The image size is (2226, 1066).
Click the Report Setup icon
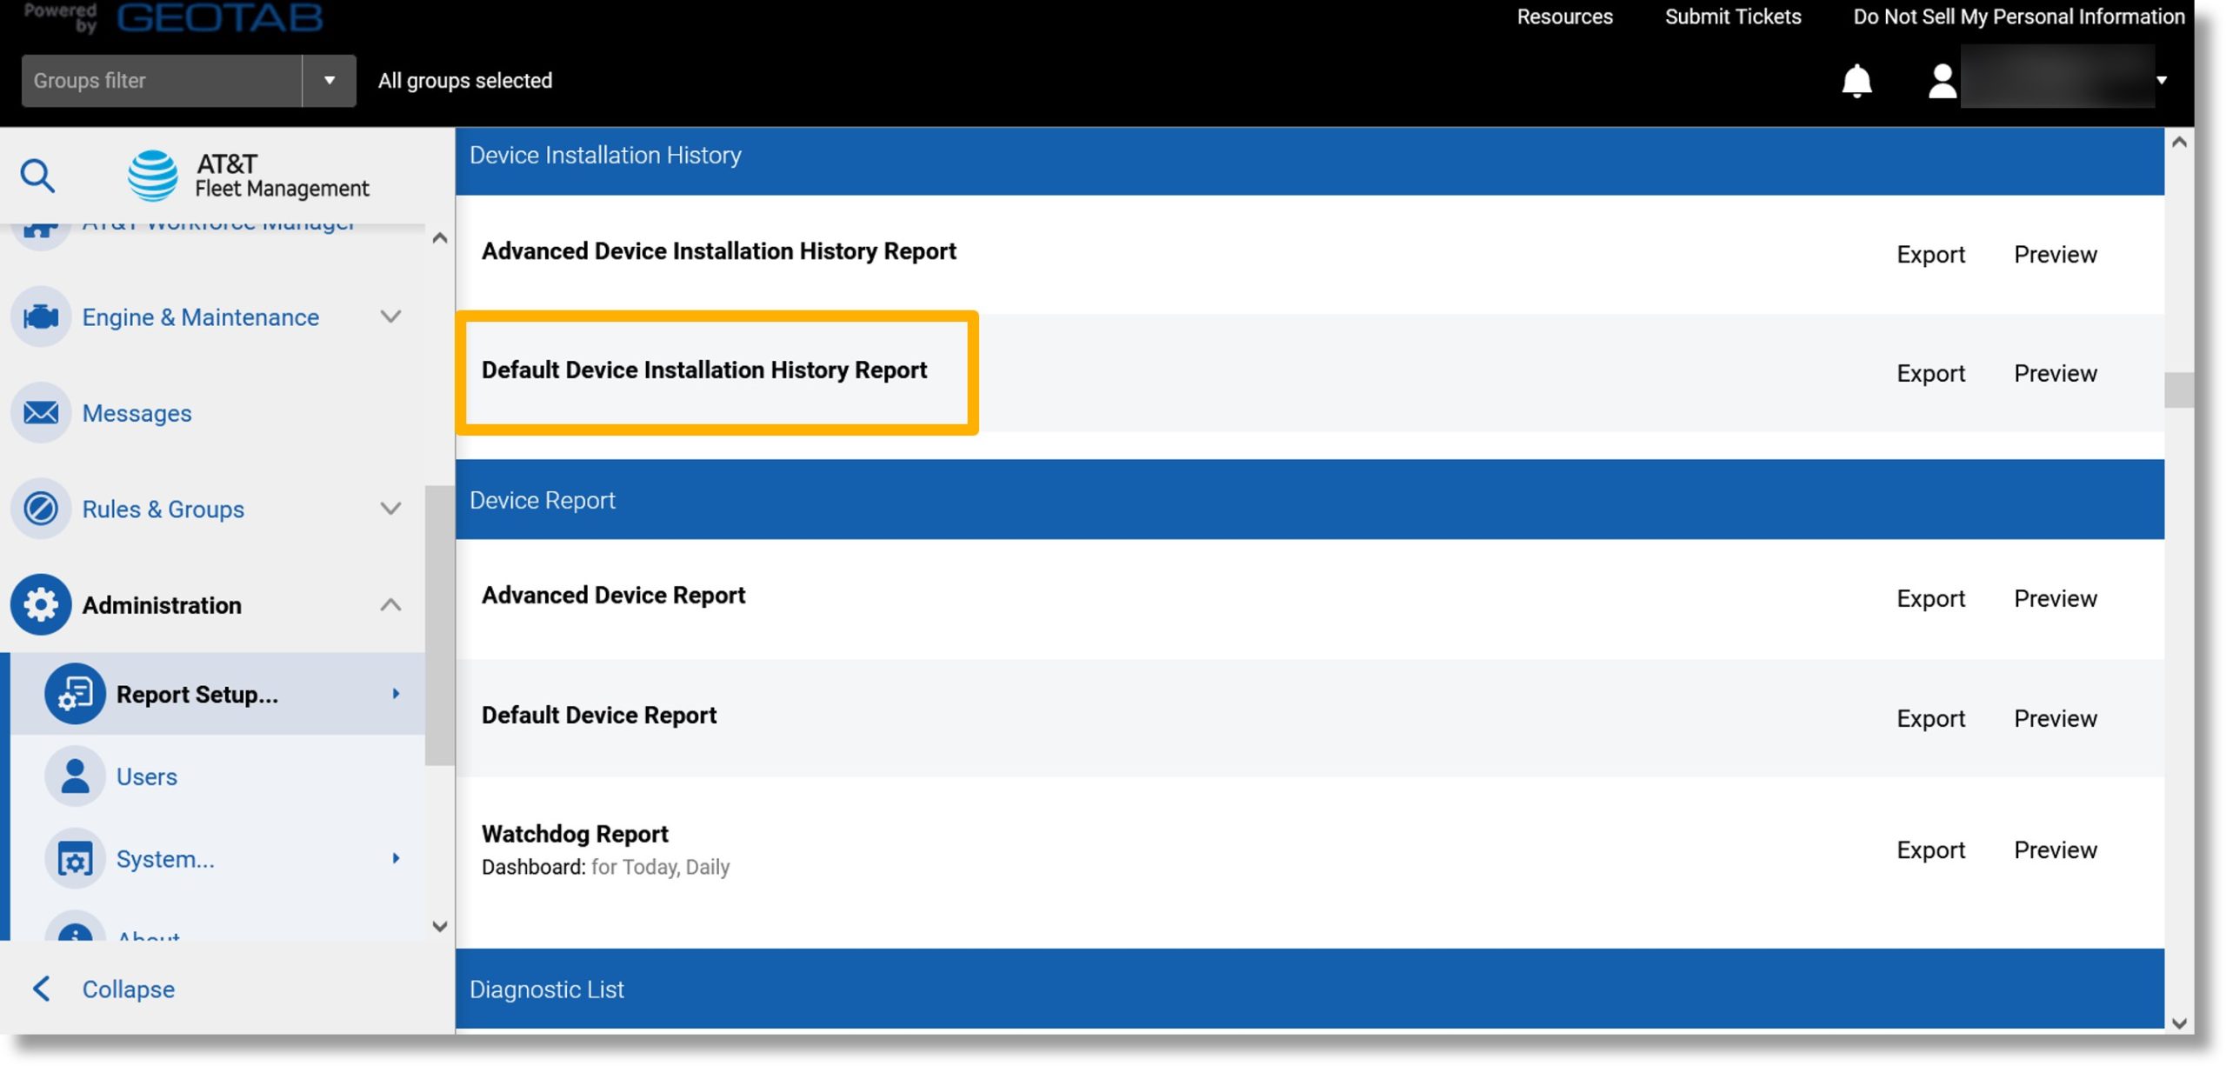(75, 694)
